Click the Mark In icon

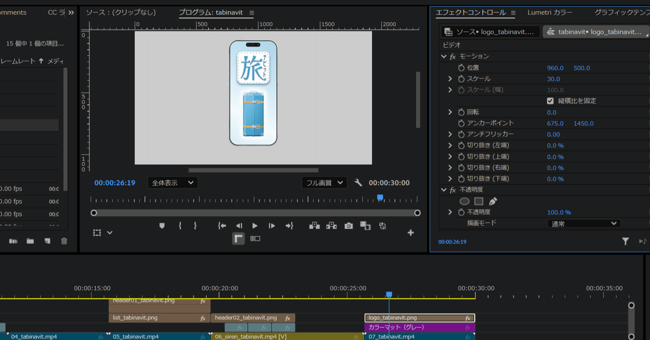point(180,226)
